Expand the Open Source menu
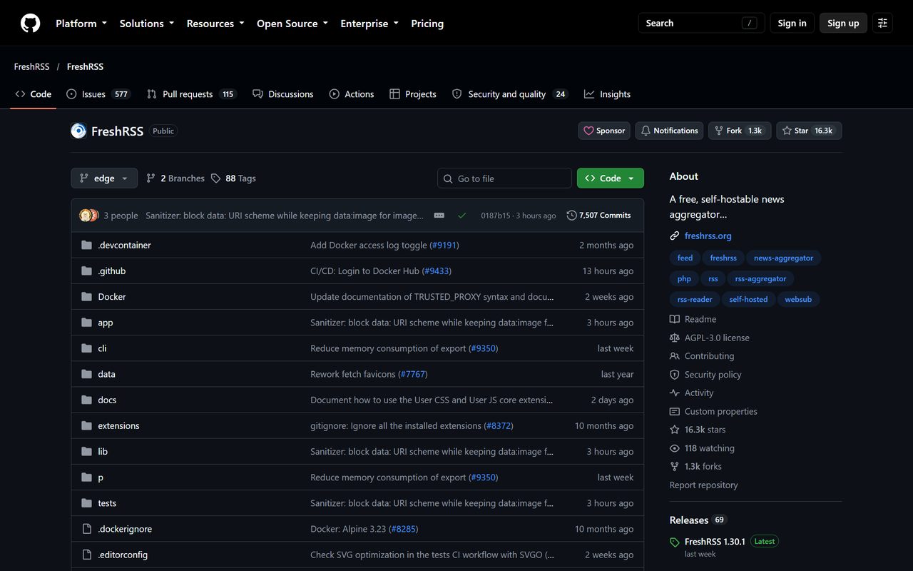Image resolution: width=913 pixels, height=571 pixels. point(292,23)
